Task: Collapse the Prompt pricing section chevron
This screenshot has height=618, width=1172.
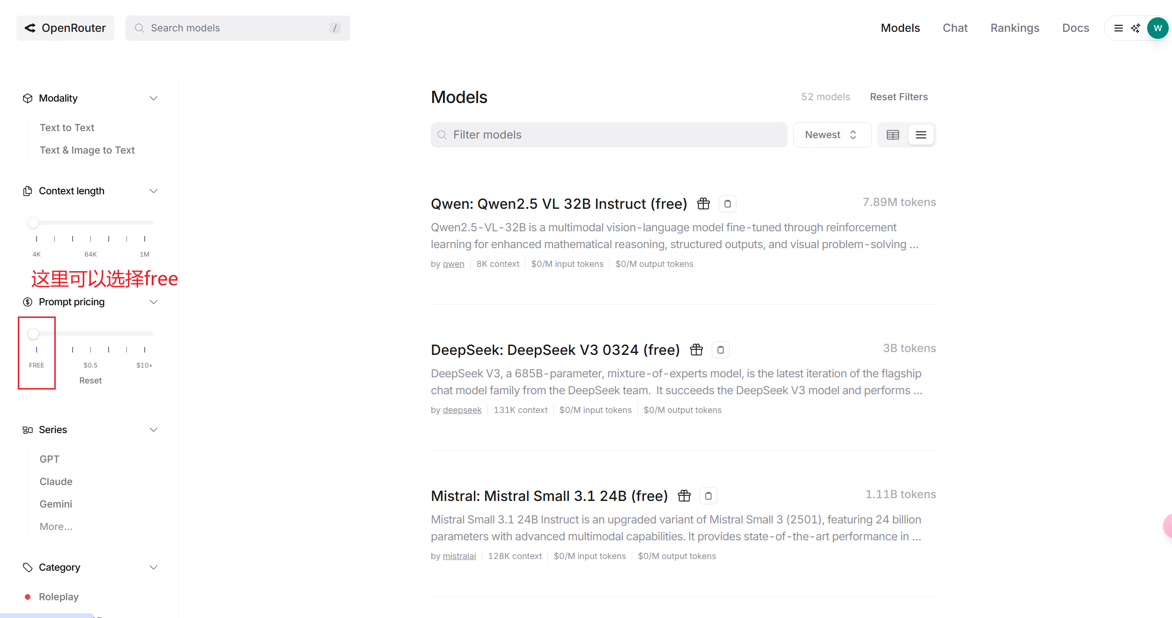Action: coord(153,302)
